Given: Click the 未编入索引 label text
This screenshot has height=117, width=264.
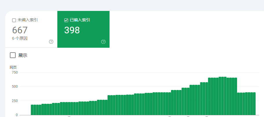Looking at the screenshot, I should pos(28,20).
